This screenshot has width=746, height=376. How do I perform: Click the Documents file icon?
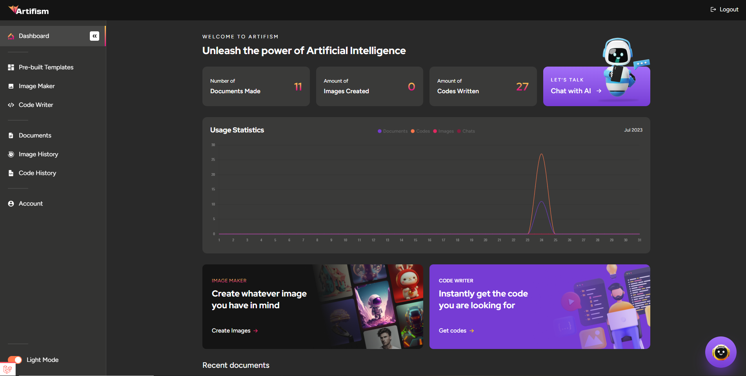coord(11,136)
